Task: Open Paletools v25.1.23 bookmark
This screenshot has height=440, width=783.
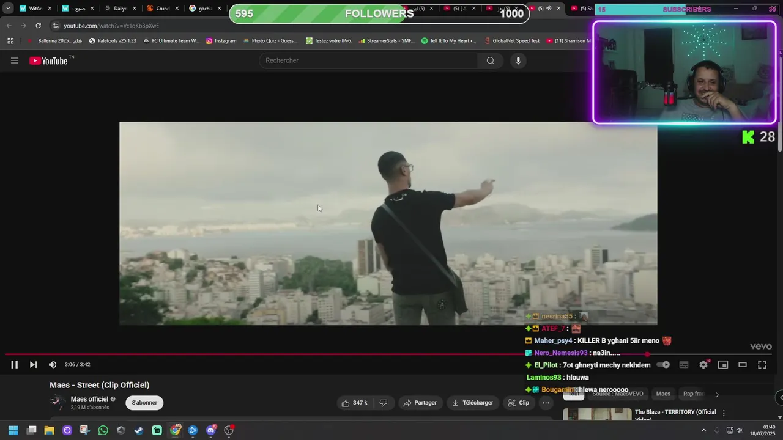Action: pos(113,41)
